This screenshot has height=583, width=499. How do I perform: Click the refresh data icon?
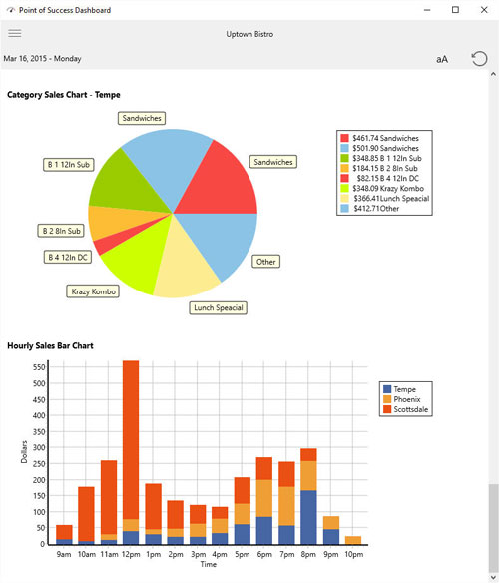pyautogui.click(x=479, y=59)
